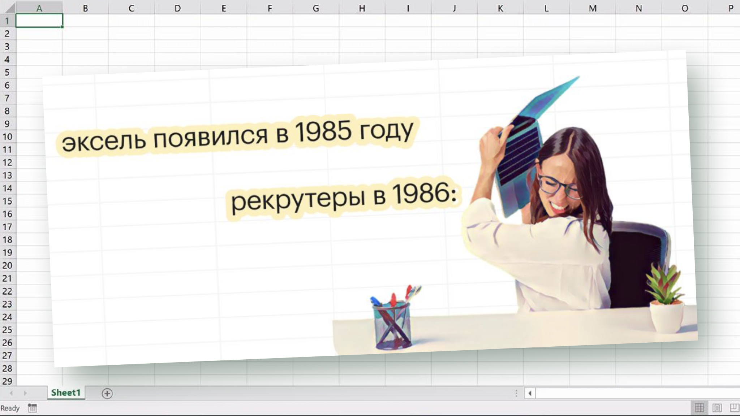Select row 3 header
The image size is (740, 416).
click(x=7, y=47)
